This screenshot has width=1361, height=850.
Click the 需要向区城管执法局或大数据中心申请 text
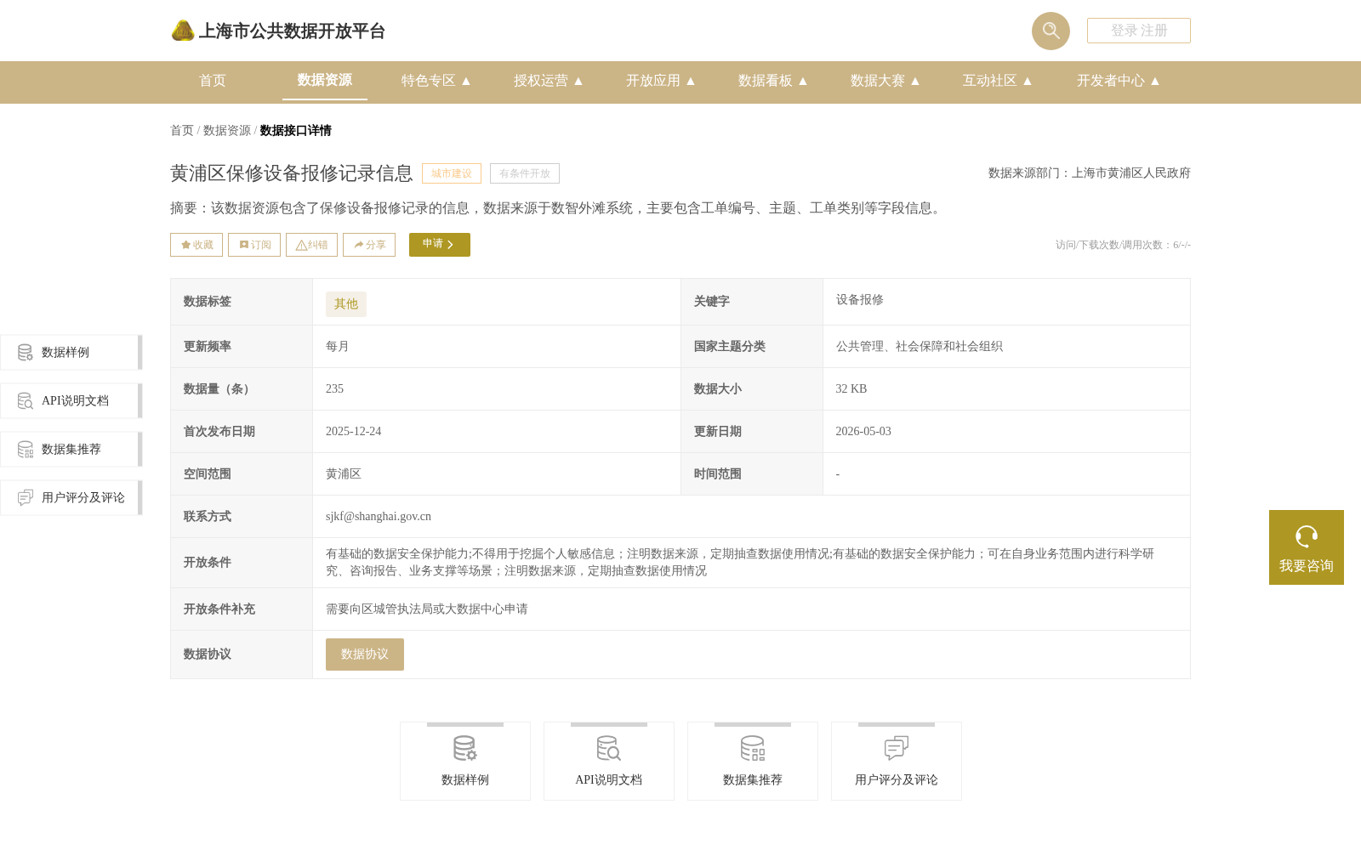pos(427,609)
